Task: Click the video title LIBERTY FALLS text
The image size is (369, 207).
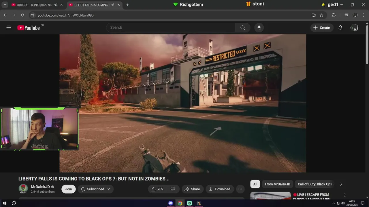Action: pos(94,179)
